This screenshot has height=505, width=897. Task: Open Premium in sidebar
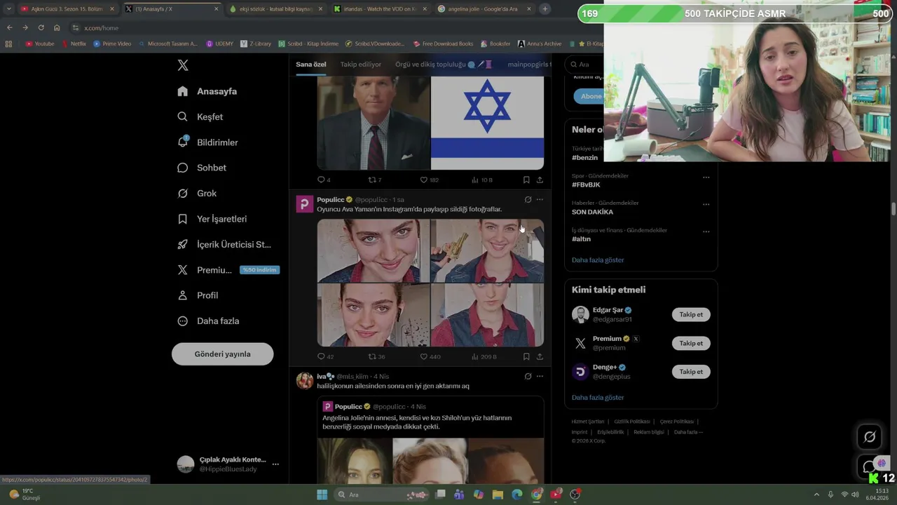point(205,270)
